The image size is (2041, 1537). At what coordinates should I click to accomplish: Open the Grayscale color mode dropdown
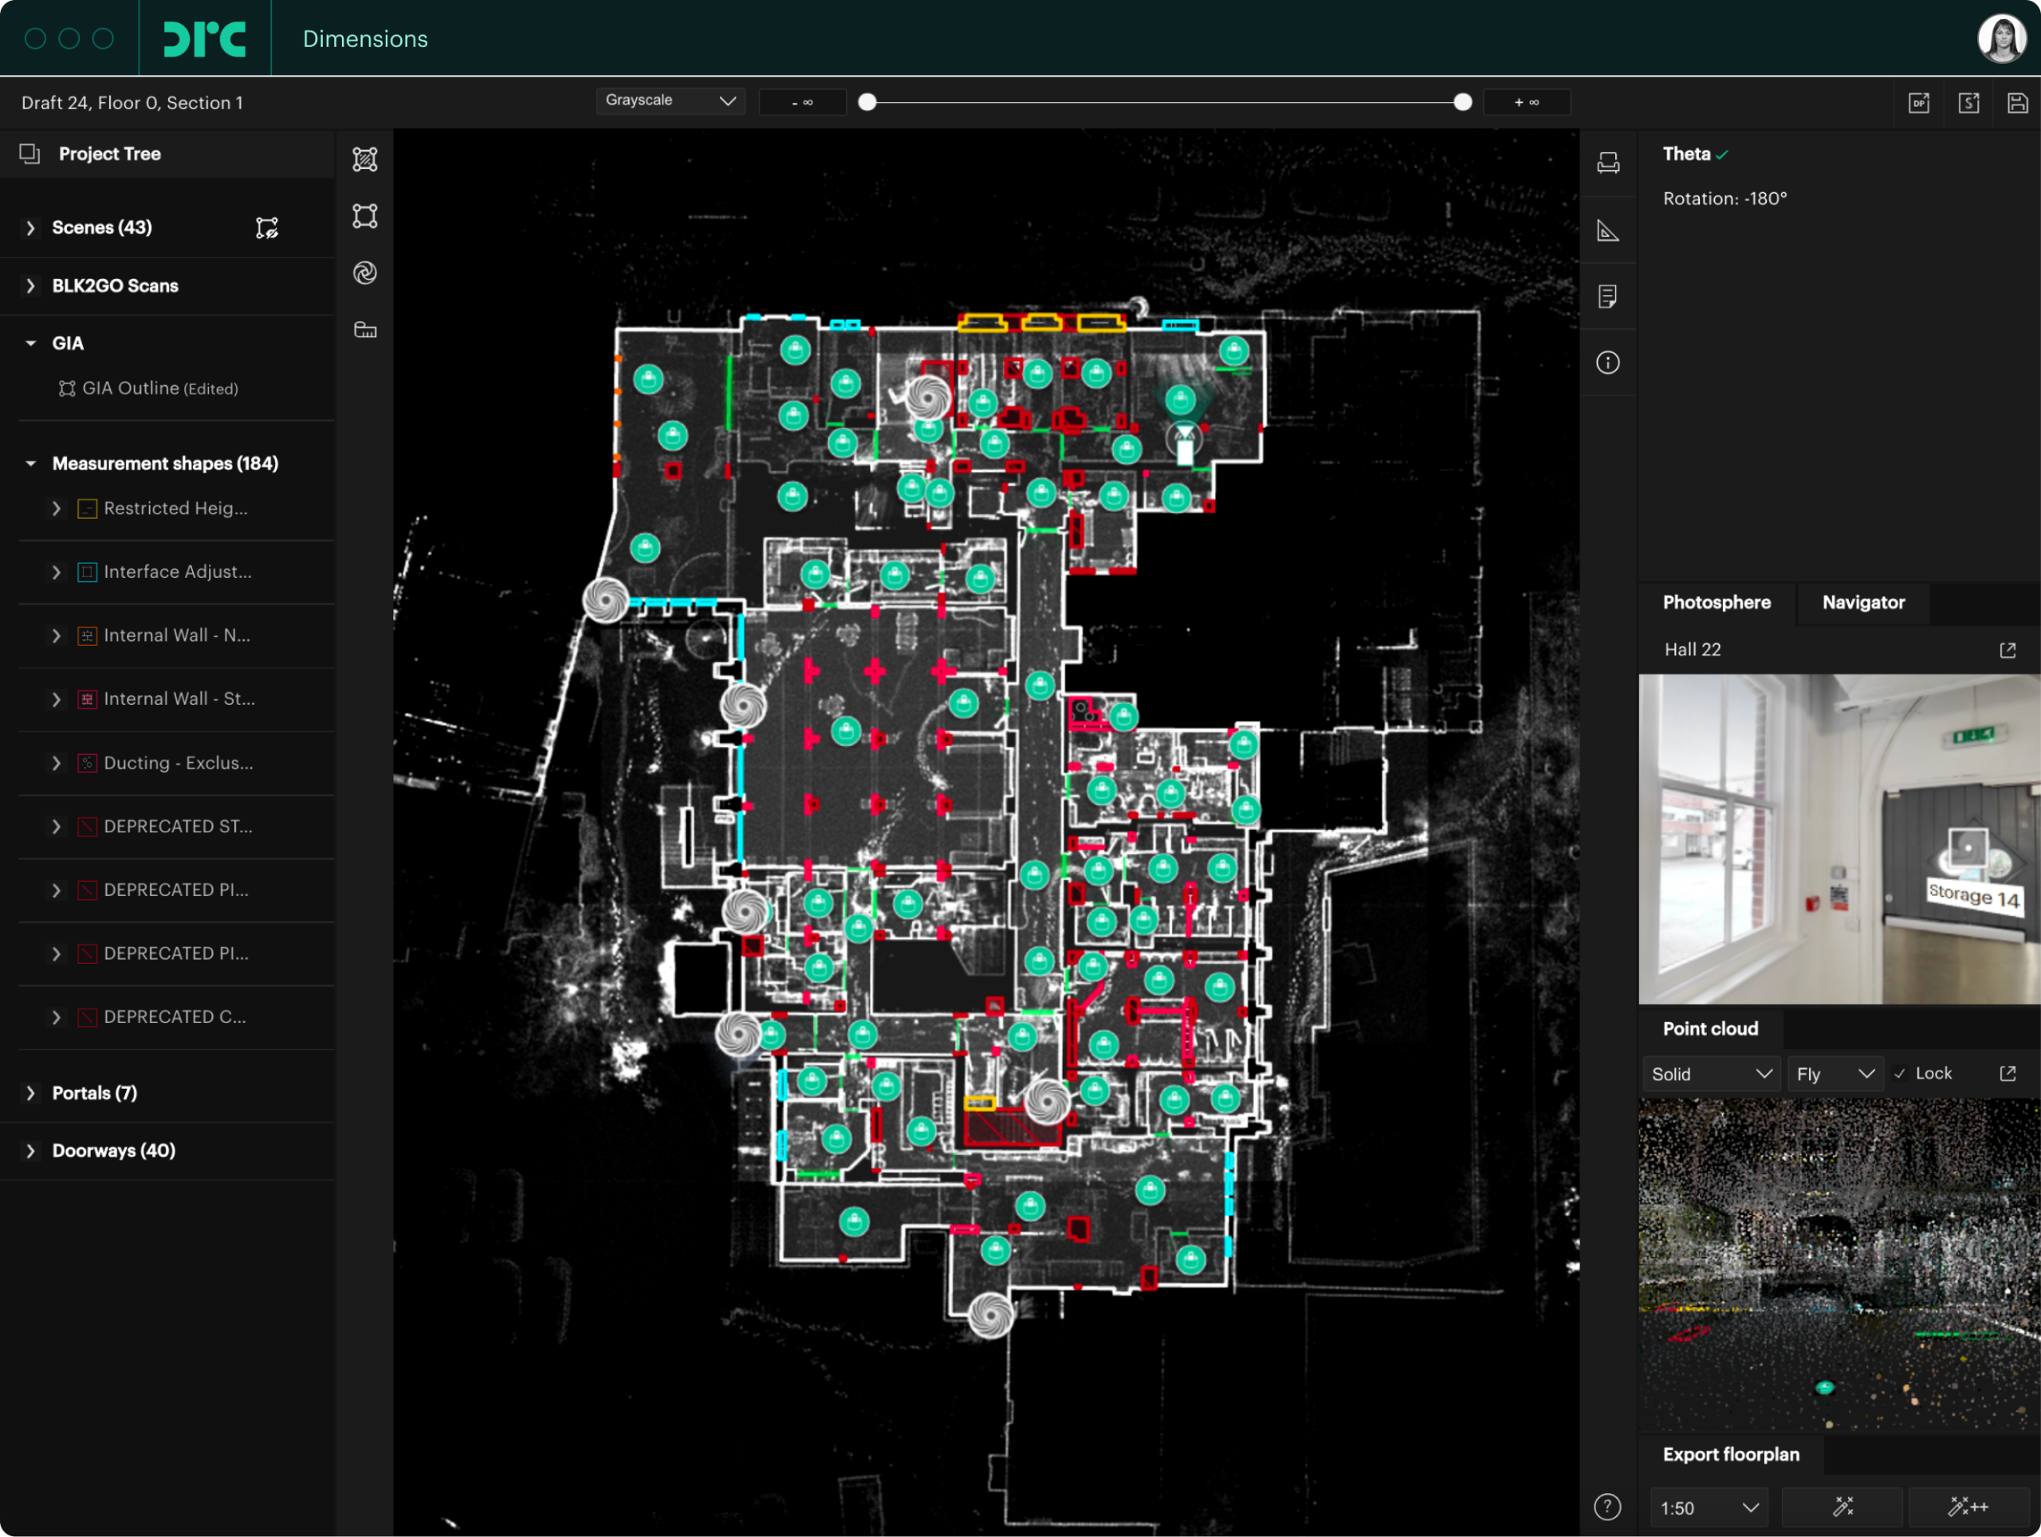click(670, 100)
